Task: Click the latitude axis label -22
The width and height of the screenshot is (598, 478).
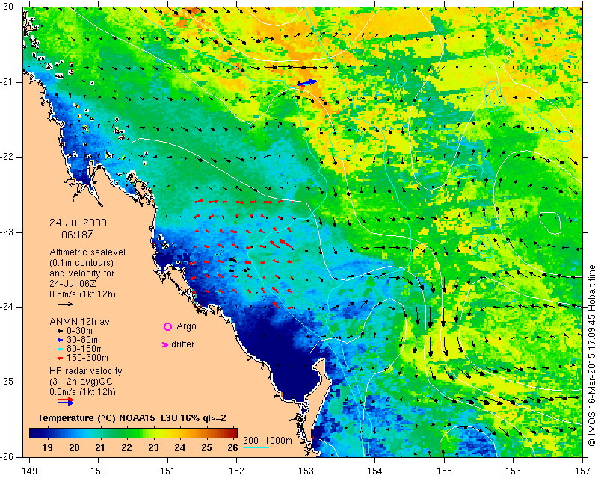Action: tap(8, 157)
